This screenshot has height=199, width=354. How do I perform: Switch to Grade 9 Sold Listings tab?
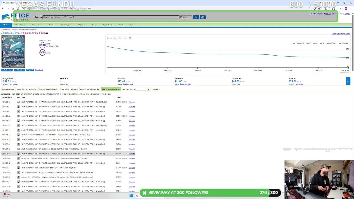90,89
